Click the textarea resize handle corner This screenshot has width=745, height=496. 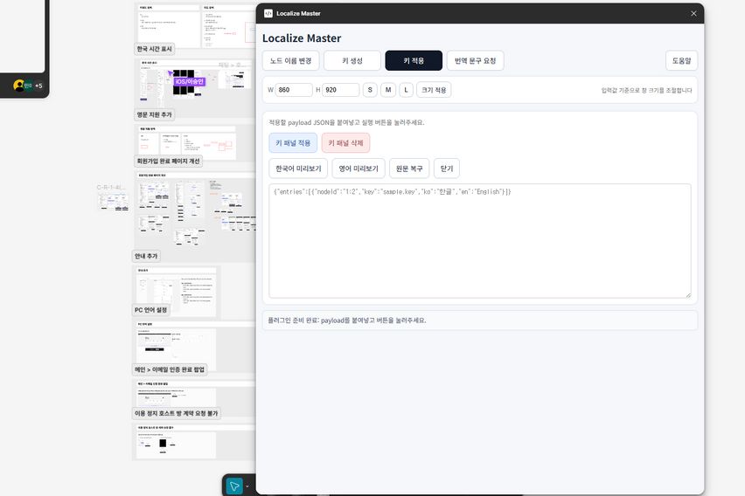(687, 295)
